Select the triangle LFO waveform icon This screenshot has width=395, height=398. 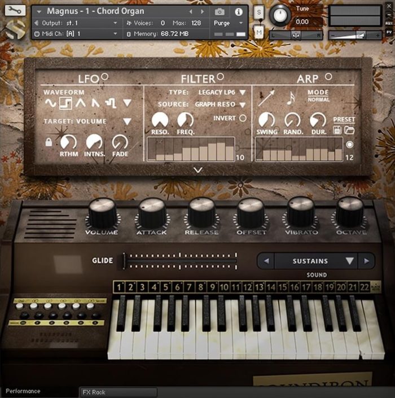tap(81, 103)
